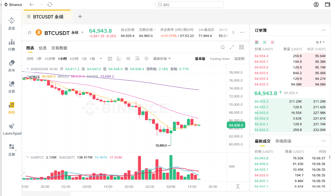This screenshot has height=196, width=331.
Task: Expand the chart's left side panel arrow
Action: coord(24,173)
